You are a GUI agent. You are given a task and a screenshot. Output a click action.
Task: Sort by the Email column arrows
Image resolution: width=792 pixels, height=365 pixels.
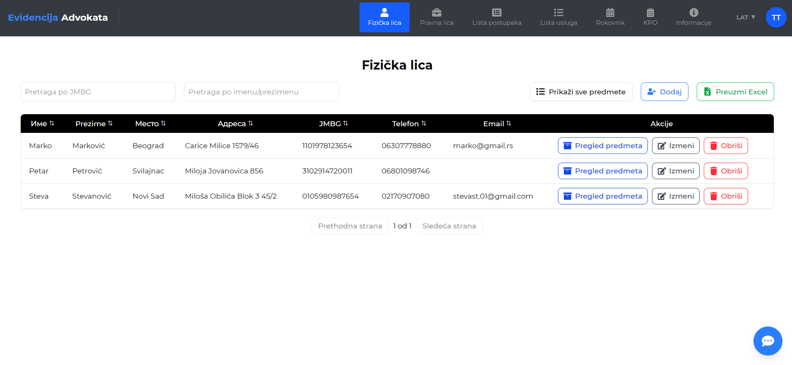[x=509, y=123]
